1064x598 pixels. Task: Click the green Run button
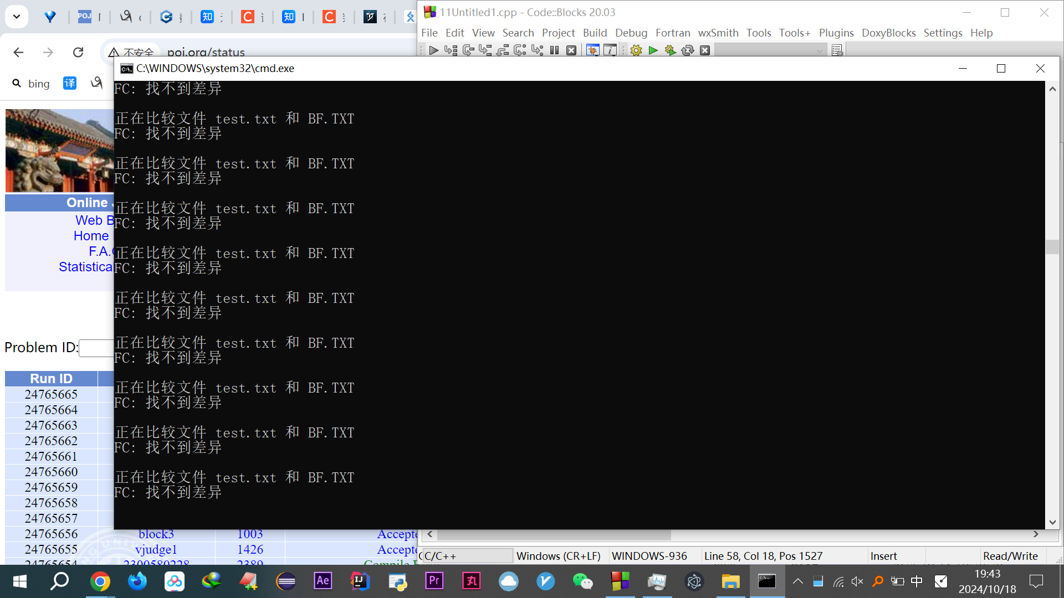[x=653, y=50]
